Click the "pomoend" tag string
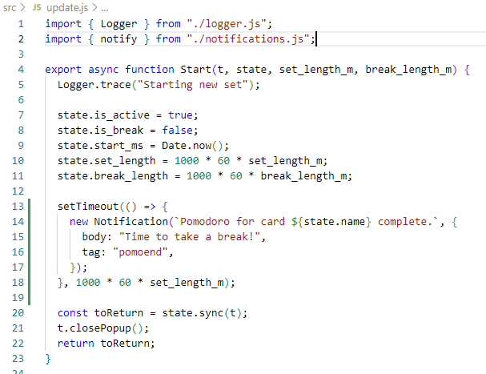 coord(140,251)
